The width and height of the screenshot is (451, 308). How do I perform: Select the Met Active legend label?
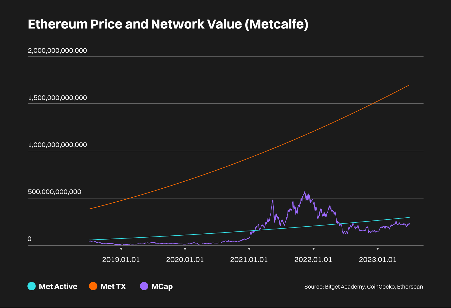coord(58,287)
